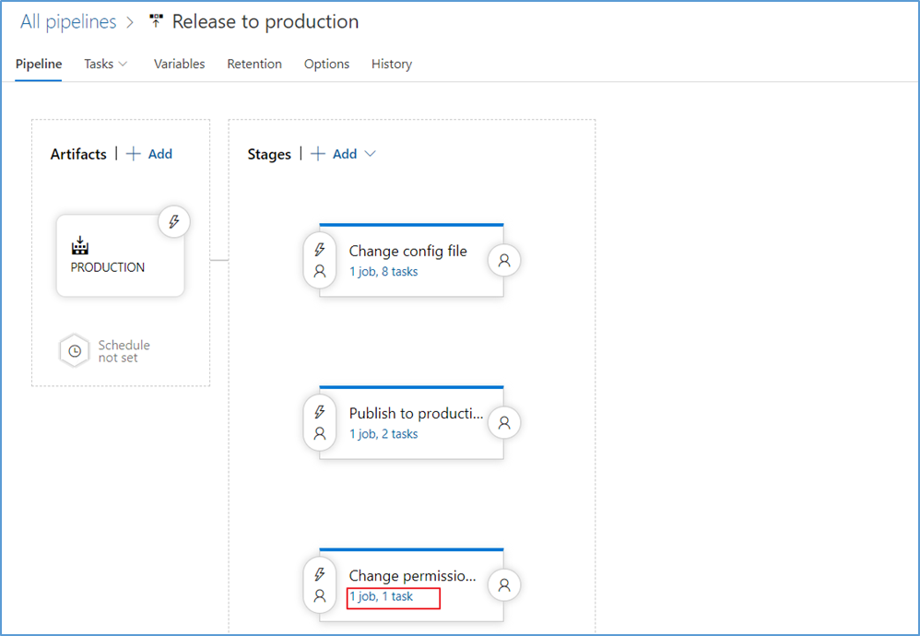
Task: Click the PRODUCTION artifact build icon
Action: (x=80, y=246)
